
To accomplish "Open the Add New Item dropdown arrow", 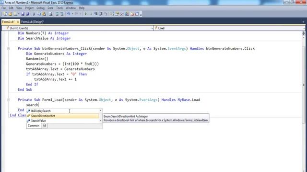I will [19, 14].
